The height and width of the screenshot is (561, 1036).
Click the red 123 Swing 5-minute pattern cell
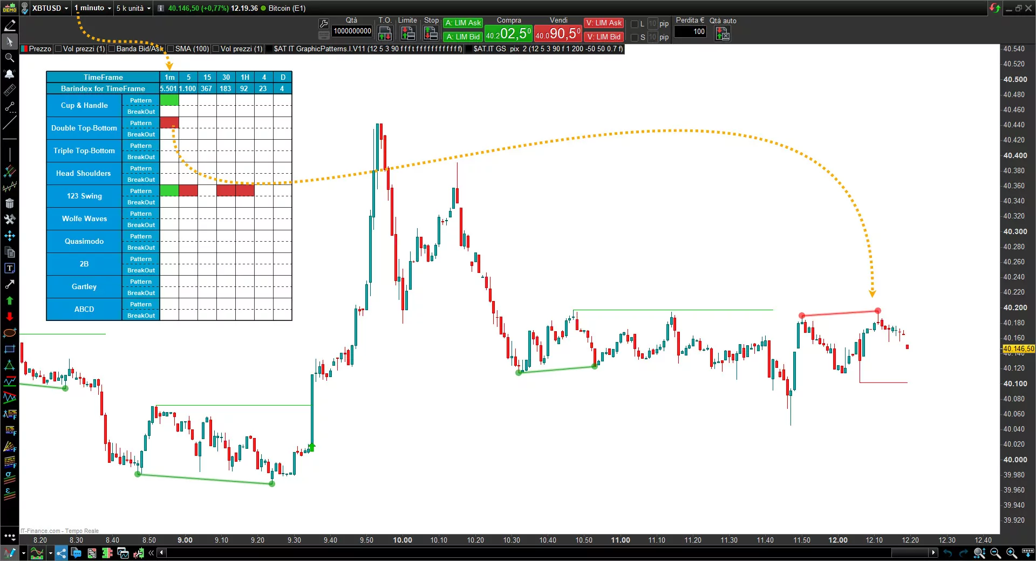pyautogui.click(x=188, y=191)
